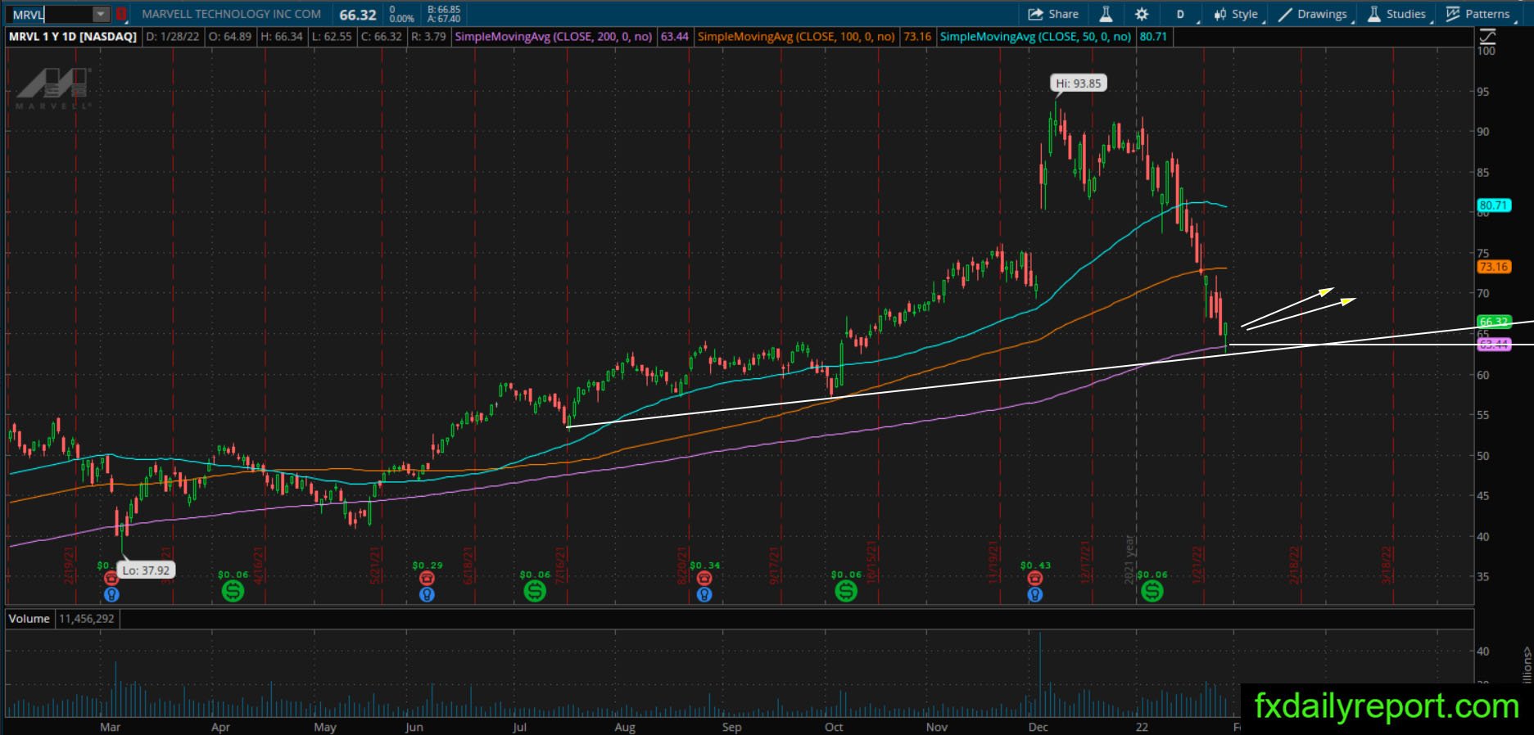This screenshot has width=1534, height=735.
Task: Click the MARVELL TECHNOLOGY INC COM company name
Action: coord(232,14)
